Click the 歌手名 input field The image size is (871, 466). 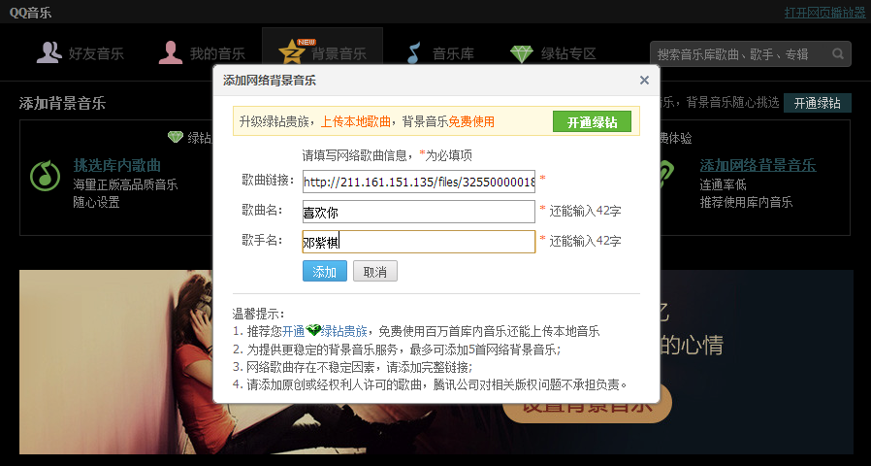419,242
